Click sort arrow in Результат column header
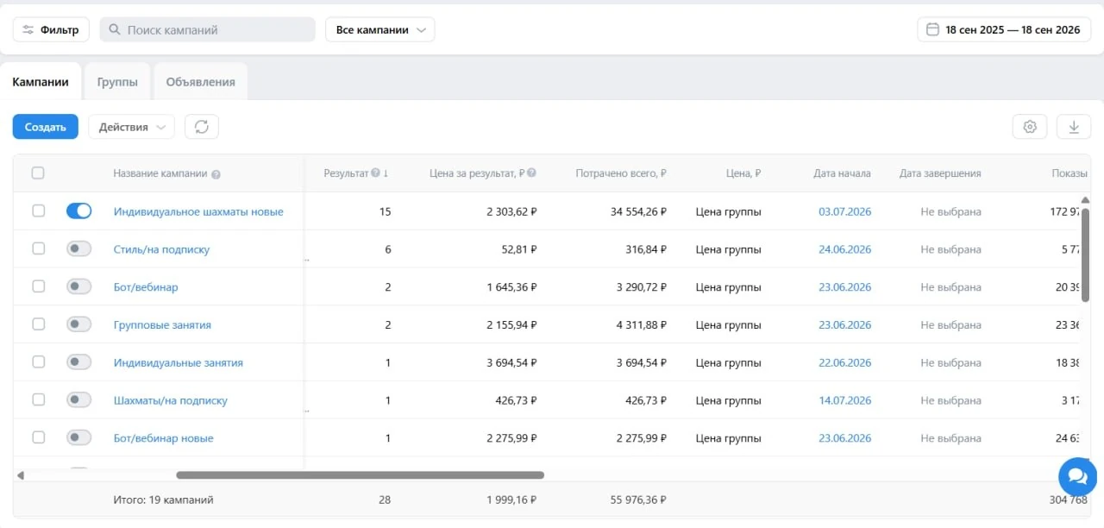Viewport: 1104px width, 528px height. [x=386, y=173]
